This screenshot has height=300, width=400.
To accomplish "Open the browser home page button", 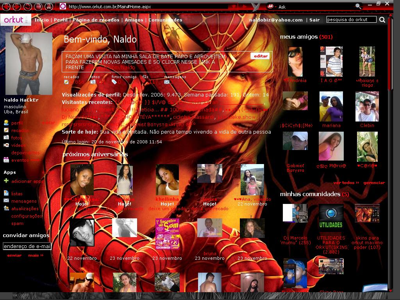I will [49, 6].
